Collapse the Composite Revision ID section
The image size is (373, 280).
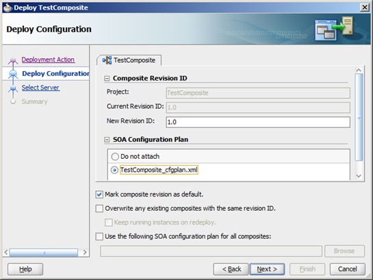pyautogui.click(x=107, y=79)
